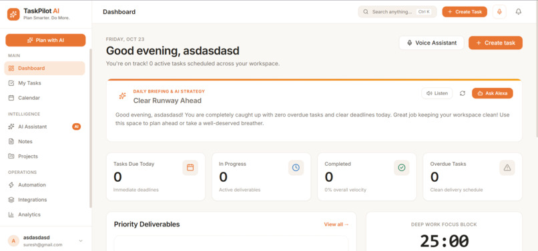The height and width of the screenshot is (251, 538).
Task: Click the Tasks Due Today card
Action: click(x=156, y=176)
